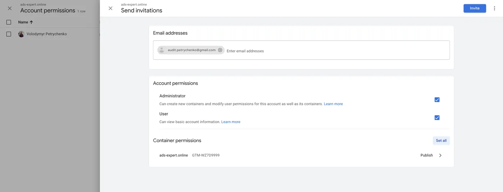Click the ads-expert.online container name
The width and height of the screenshot is (503, 192).
pyautogui.click(x=174, y=155)
